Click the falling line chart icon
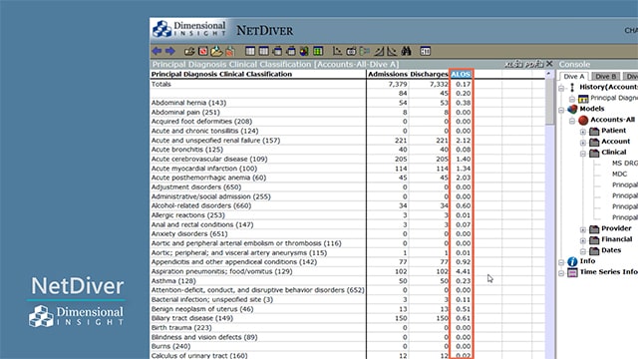This screenshot has width=638, height=359. 392,51
